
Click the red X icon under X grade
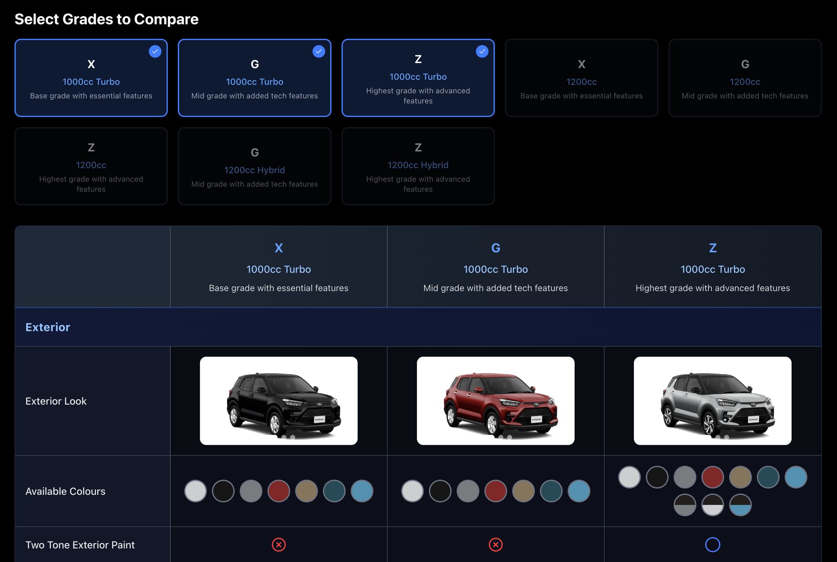(279, 544)
